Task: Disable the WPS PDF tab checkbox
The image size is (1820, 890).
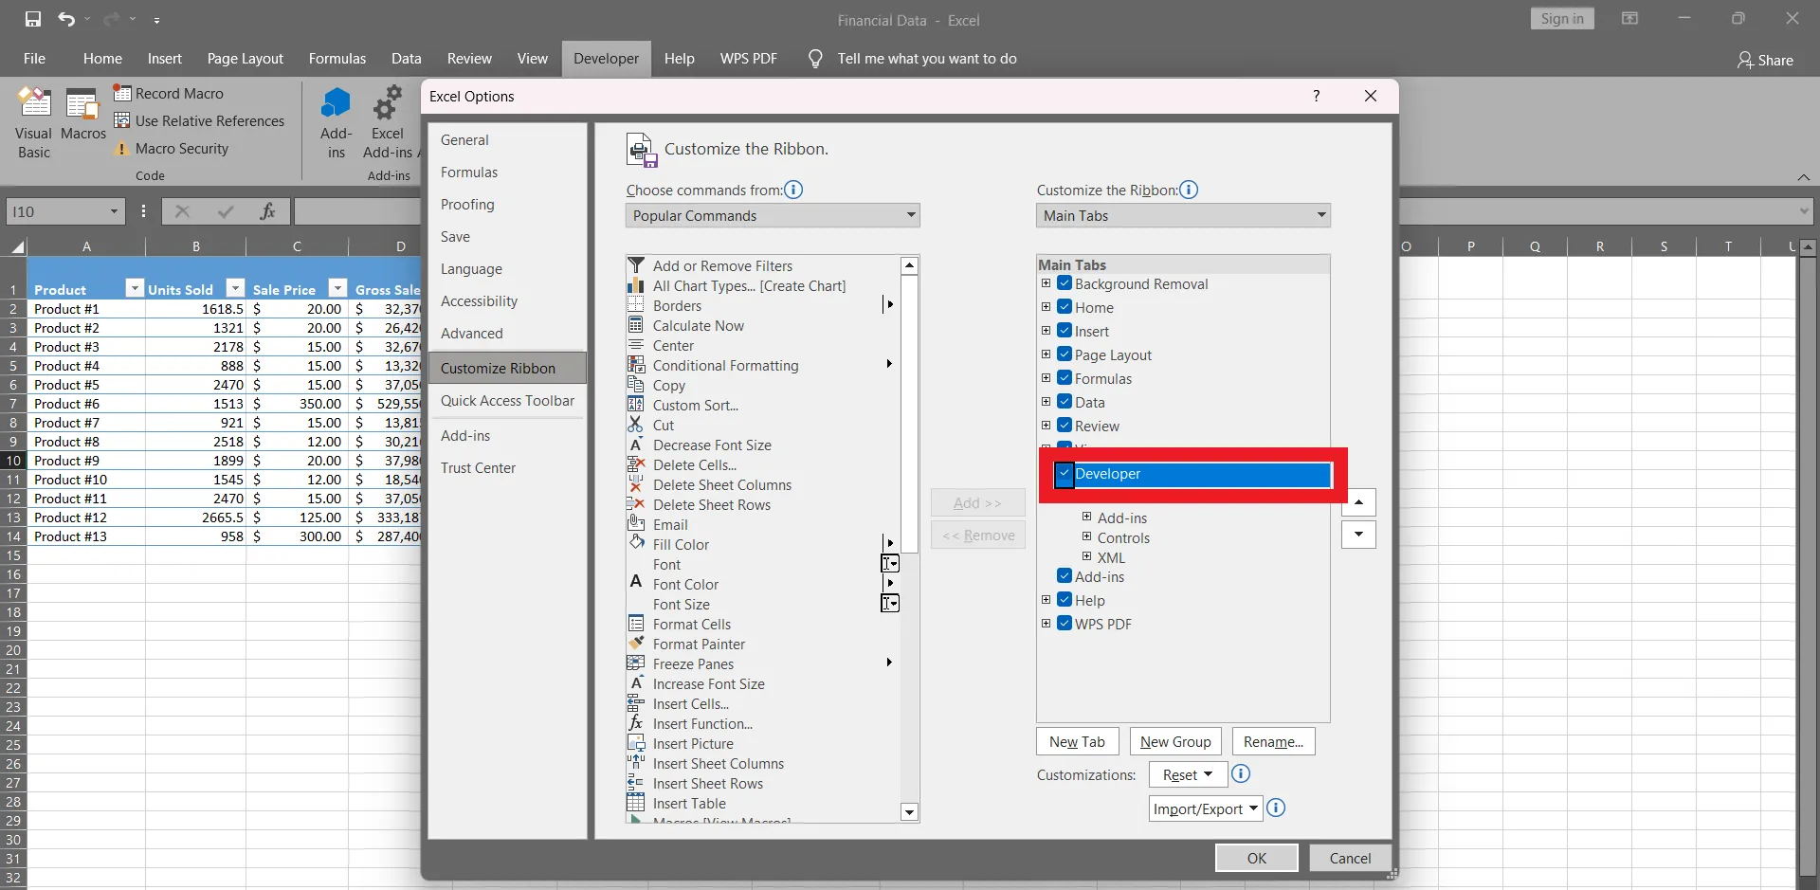Action: coord(1064,624)
